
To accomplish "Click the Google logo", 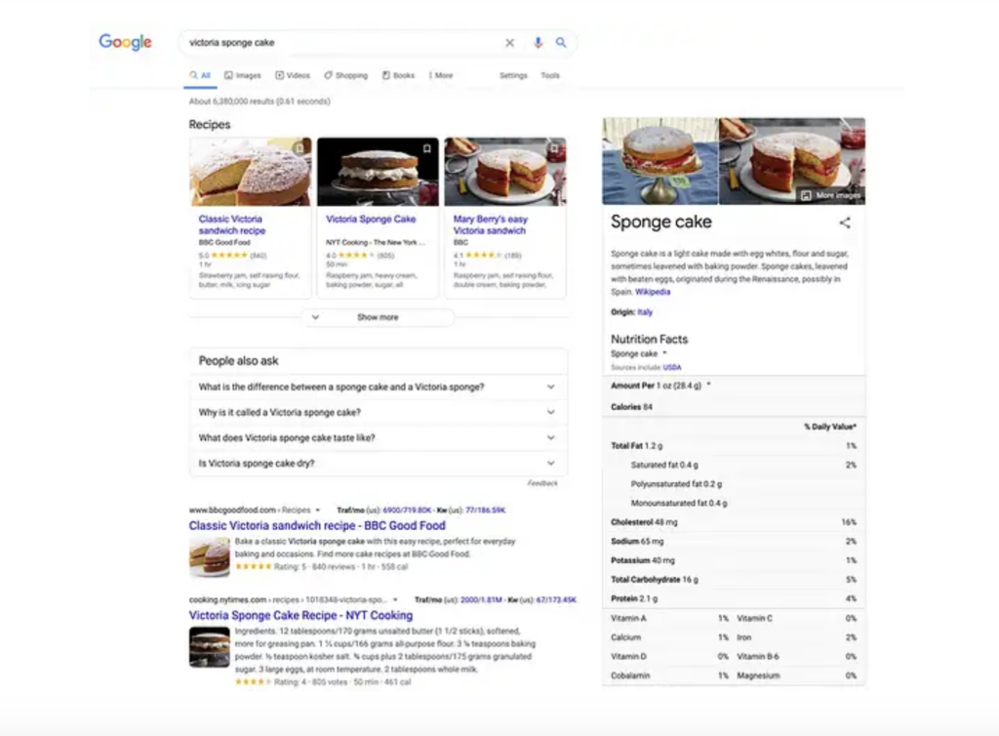I will click(x=125, y=42).
